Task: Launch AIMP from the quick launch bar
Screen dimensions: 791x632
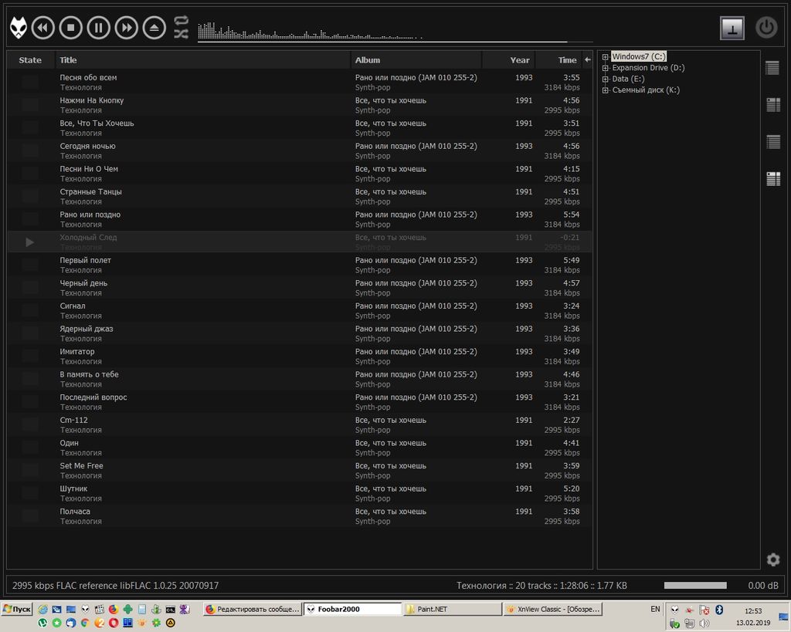Action: click(171, 623)
